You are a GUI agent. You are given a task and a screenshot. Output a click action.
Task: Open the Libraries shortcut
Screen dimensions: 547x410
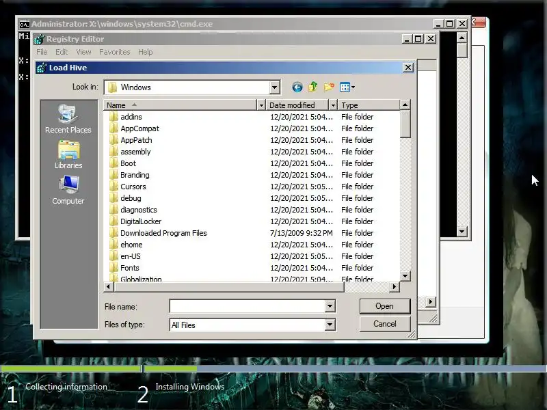click(68, 155)
